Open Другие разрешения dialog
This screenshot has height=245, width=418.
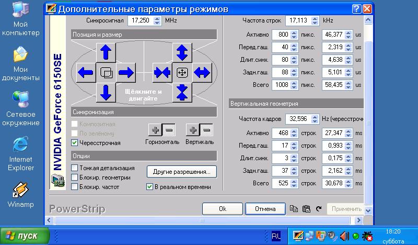point(181,171)
